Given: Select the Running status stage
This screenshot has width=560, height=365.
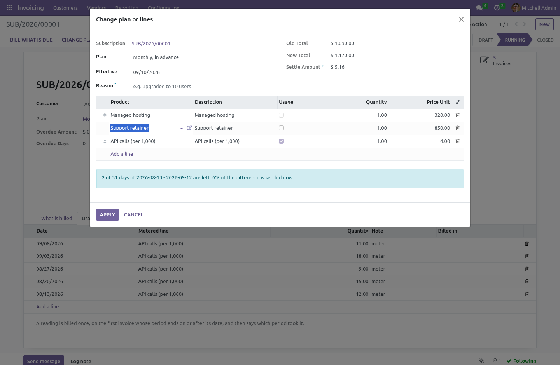Looking at the screenshot, I should pos(515,40).
